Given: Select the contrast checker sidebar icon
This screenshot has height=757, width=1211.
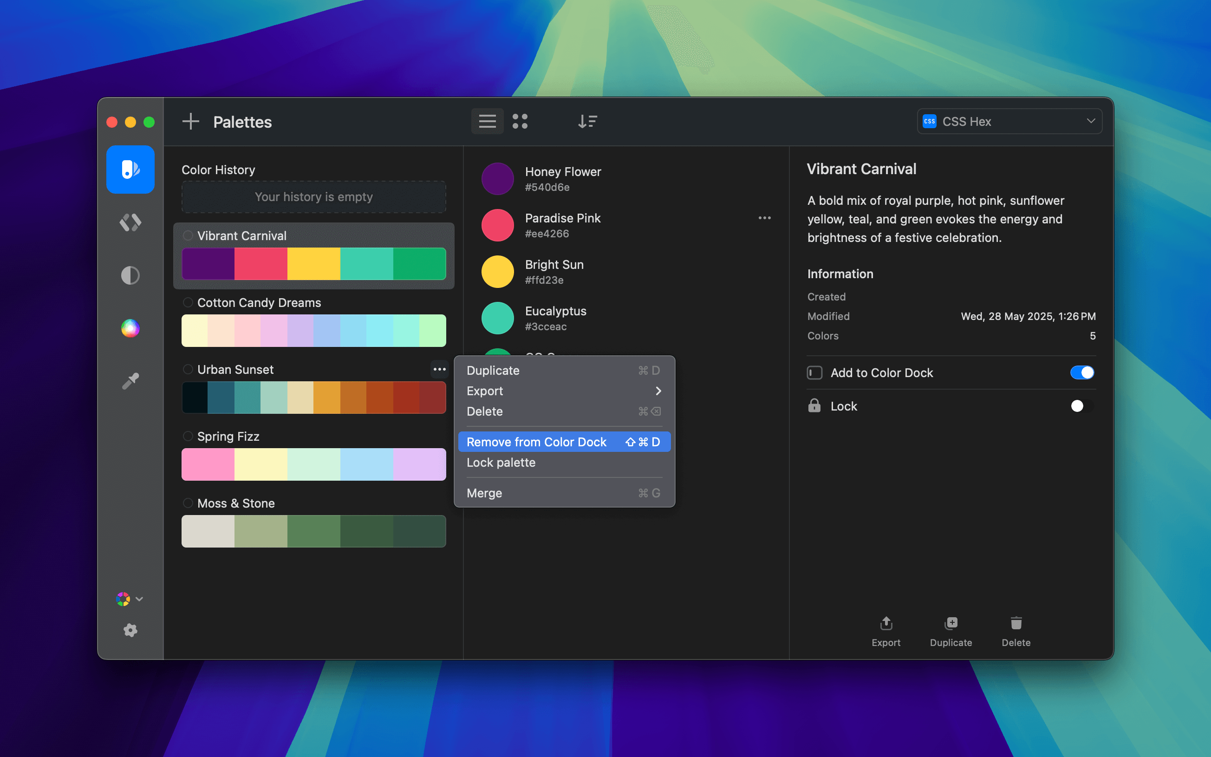Looking at the screenshot, I should click(x=130, y=275).
